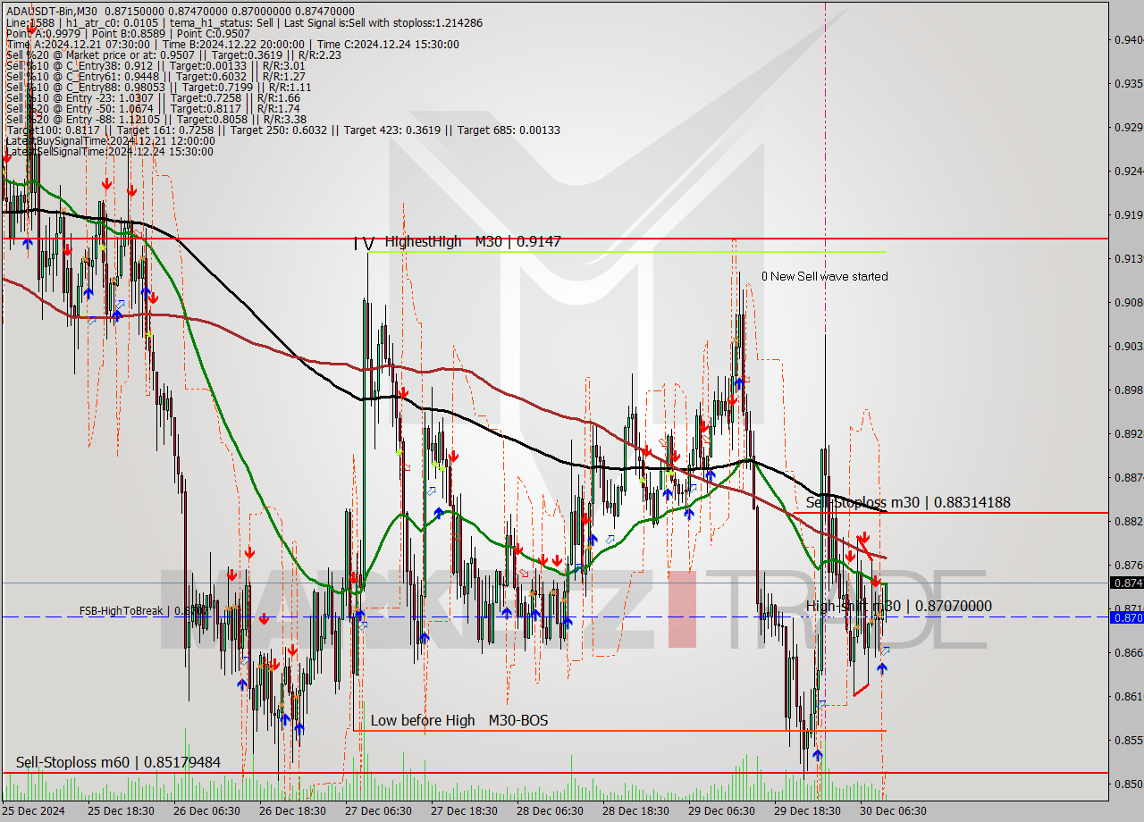
Task: Select the 'Entry -50: 1.0674' line
Action: [x=152, y=108]
